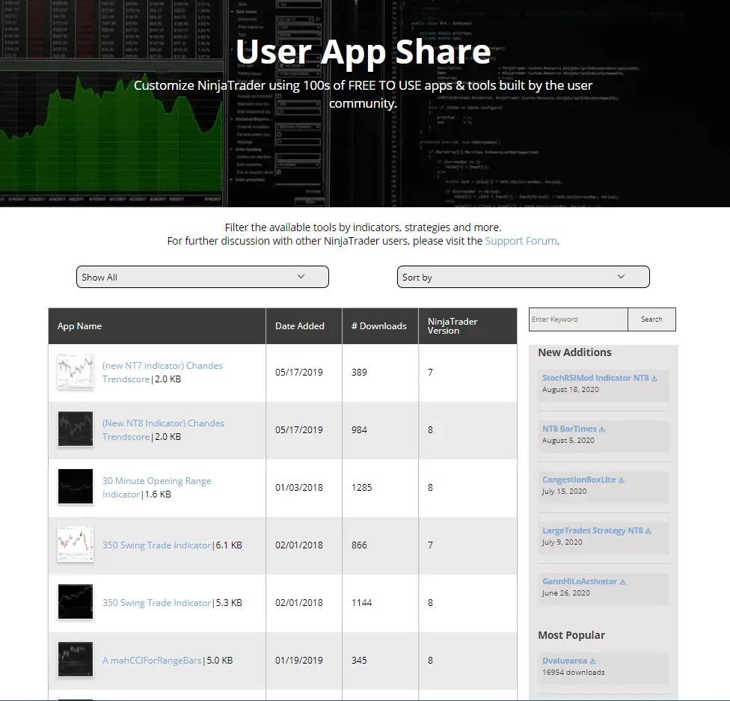This screenshot has width=730, height=701.
Task: Click the 'User App Share' page heading
Action: 364,51
